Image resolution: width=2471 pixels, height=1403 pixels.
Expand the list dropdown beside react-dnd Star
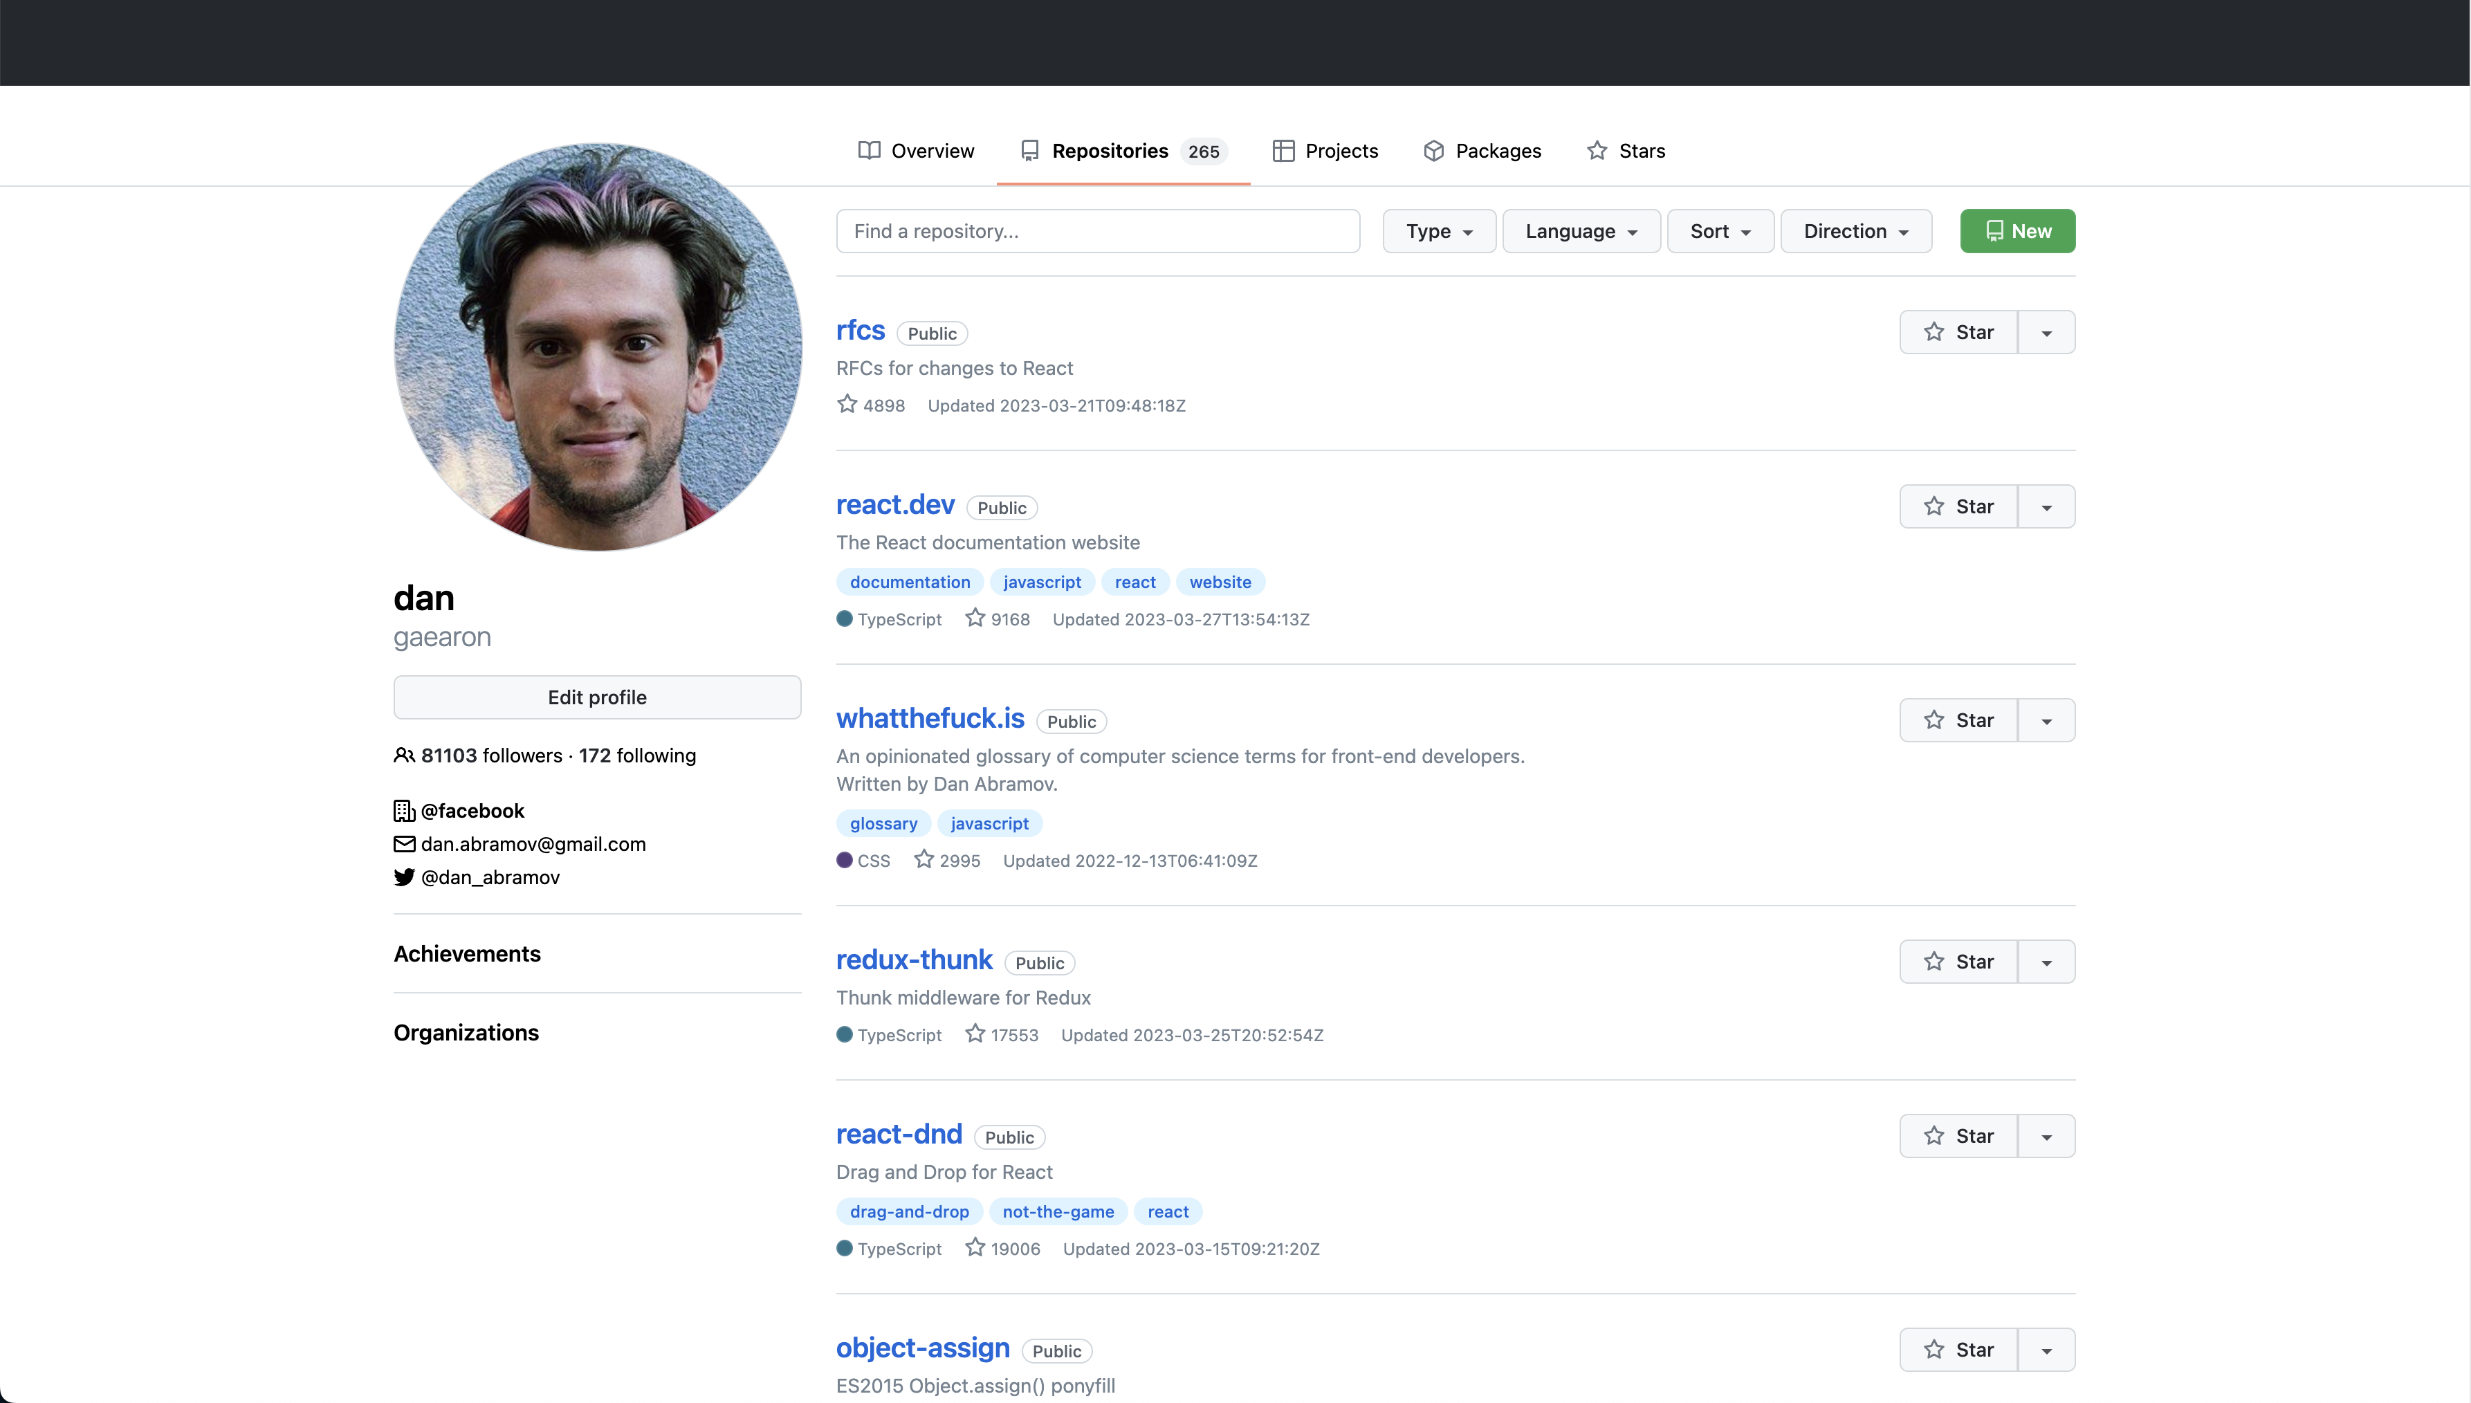tap(2047, 1136)
